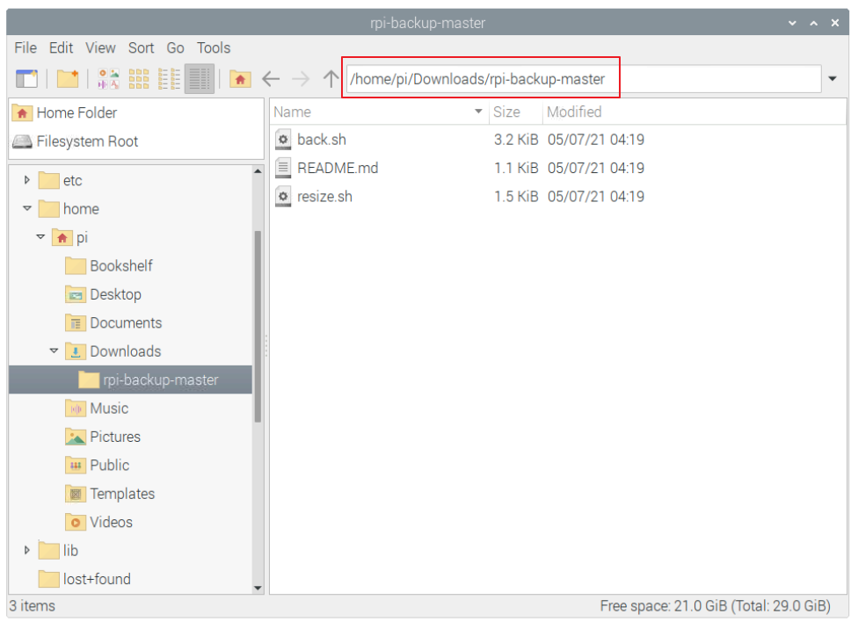This screenshot has width=858, height=629.
Task: Open the Tools menu
Action: (214, 48)
